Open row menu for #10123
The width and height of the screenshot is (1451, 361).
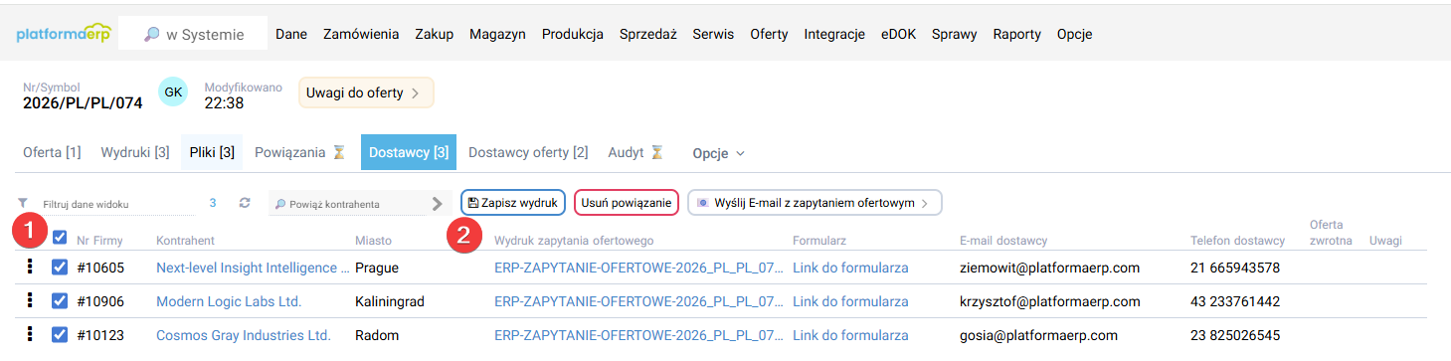click(30, 334)
